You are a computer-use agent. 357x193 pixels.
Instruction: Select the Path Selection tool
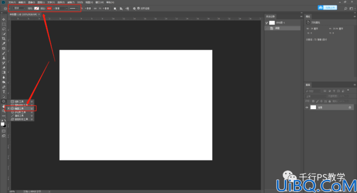(x=4, y=96)
